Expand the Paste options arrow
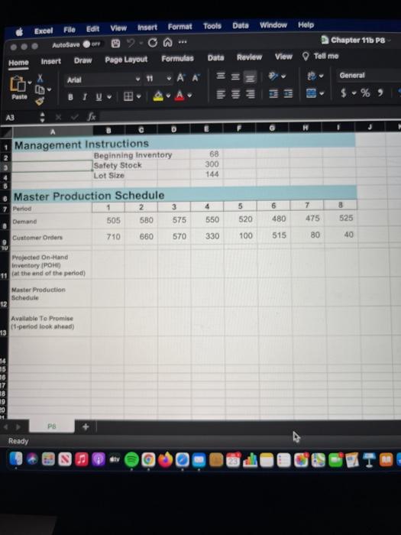 (30, 83)
